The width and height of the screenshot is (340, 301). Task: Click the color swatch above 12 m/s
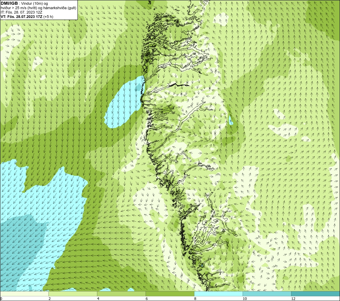(x=316, y=294)
